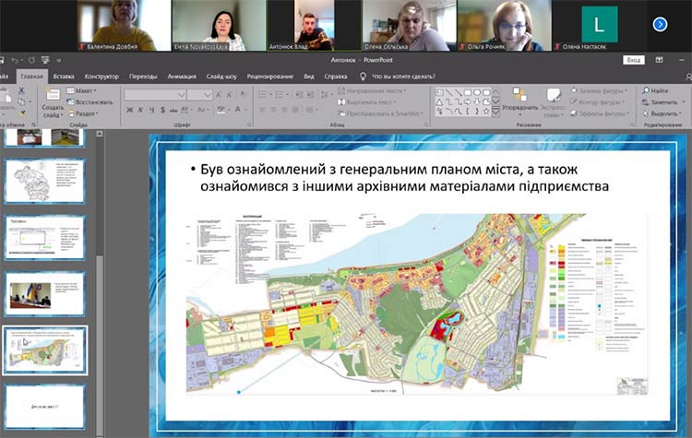692x438 pixels.
Task: Select the Cut scissors icon
Action: (x=21, y=91)
